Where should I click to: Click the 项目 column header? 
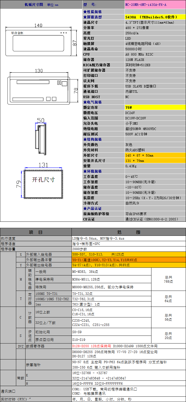[36, 232]
